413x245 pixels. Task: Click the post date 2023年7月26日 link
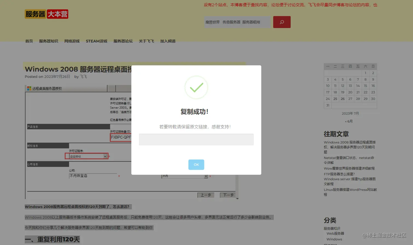tap(57, 77)
